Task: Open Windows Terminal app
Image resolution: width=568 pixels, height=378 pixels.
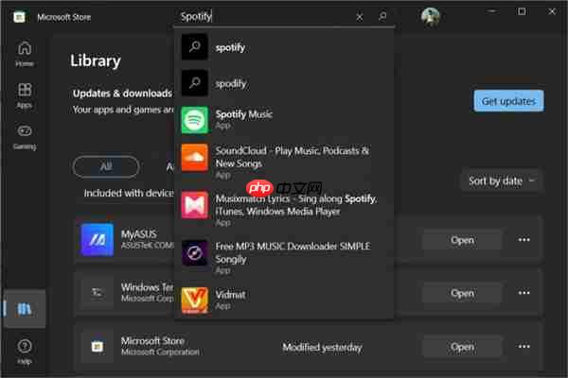Action: pyautogui.click(x=462, y=293)
